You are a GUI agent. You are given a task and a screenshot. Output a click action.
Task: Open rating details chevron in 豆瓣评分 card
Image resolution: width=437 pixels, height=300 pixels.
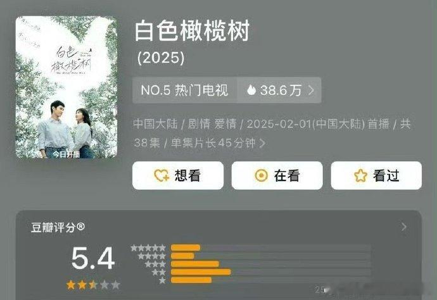(404, 227)
